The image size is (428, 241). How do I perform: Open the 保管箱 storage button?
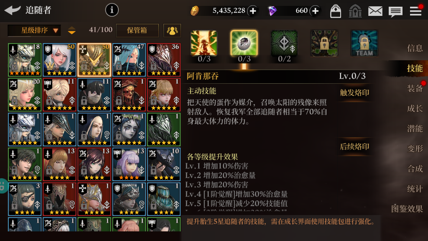point(137,30)
